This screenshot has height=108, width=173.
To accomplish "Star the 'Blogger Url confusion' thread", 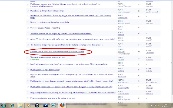I will pos(28,22).
